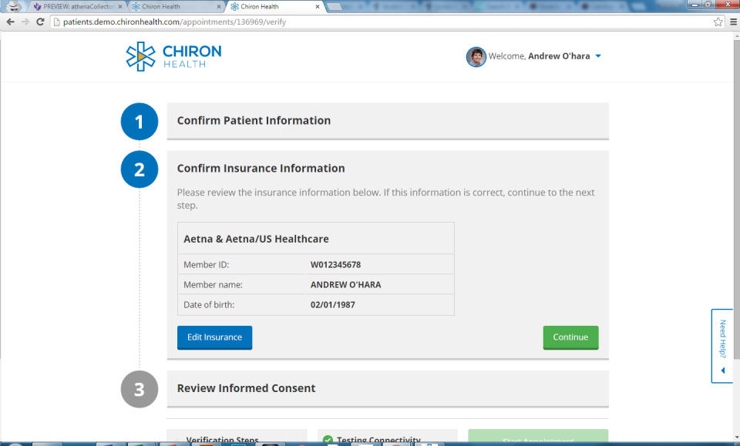Click the Chiron Health logo
The height and width of the screenshot is (446, 740).
tap(173, 56)
